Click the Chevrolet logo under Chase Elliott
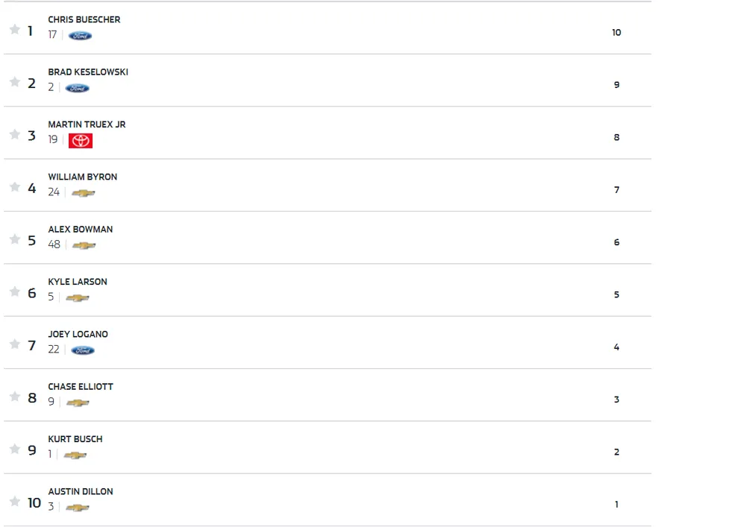 point(78,403)
